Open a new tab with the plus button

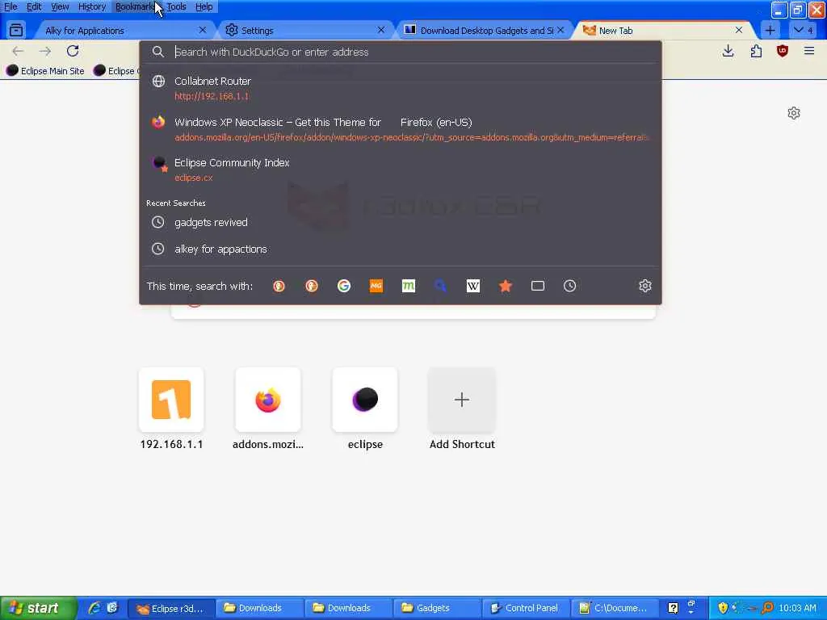(x=770, y=30)
